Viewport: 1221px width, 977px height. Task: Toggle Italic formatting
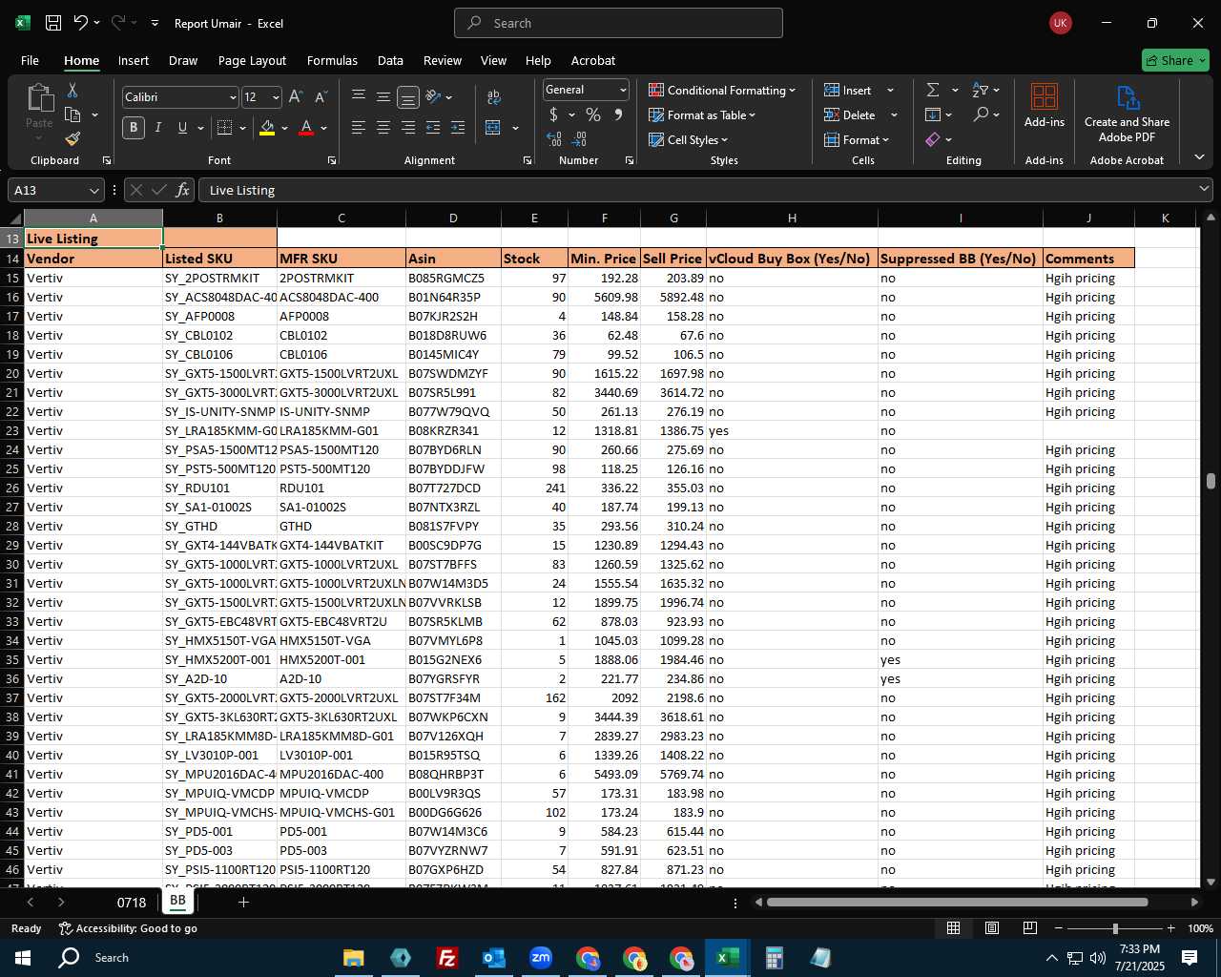tap(158, 128)
